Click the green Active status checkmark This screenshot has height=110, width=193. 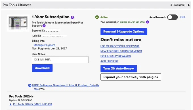[97, 17]
